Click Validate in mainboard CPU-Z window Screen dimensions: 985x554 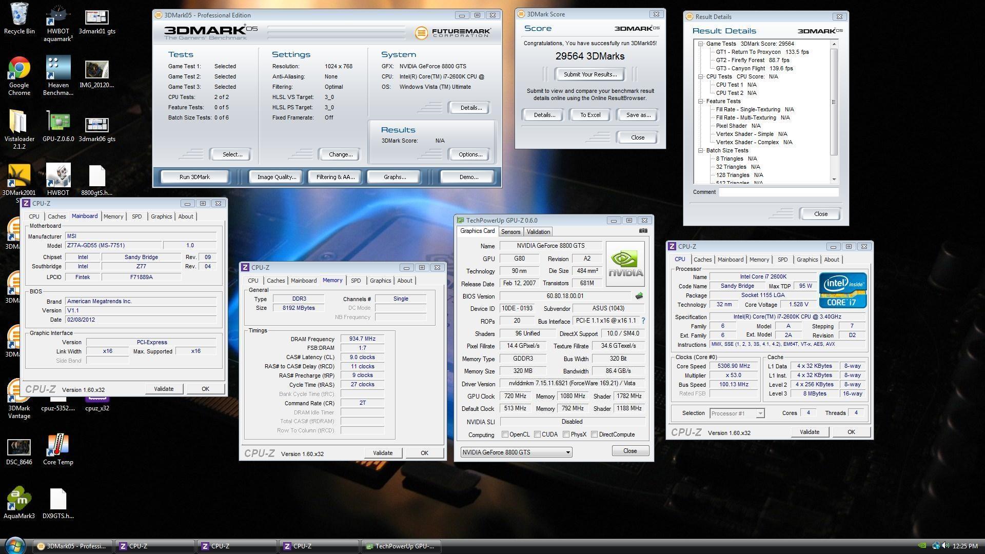(164, 389)
